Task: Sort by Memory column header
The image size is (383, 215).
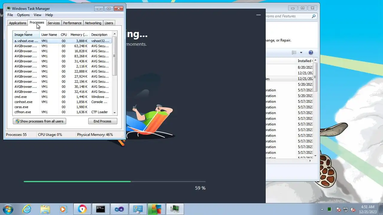Action: [x=79, y=35]
